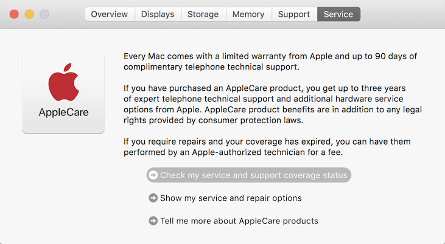Click the paragraph about expired coverage repairs

267,147
